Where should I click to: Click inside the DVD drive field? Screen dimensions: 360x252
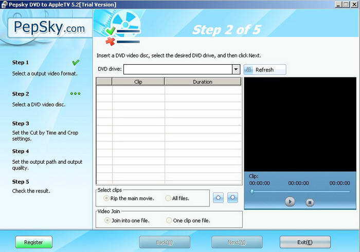[x=178, y=69]
